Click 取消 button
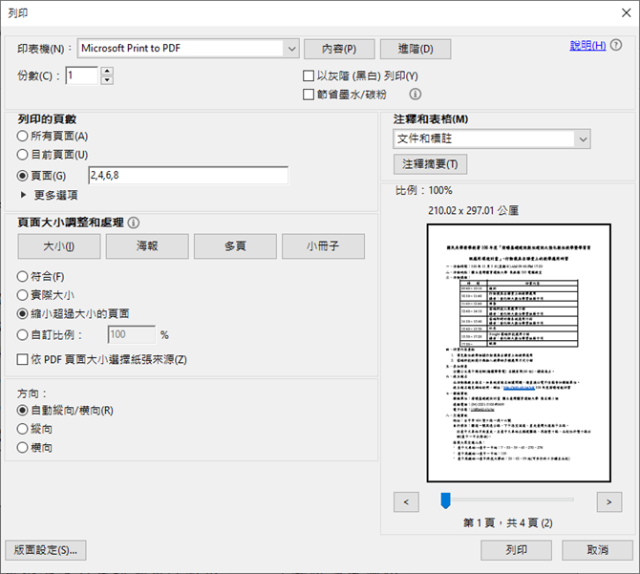The image size is (640, 574). point(598,550)
